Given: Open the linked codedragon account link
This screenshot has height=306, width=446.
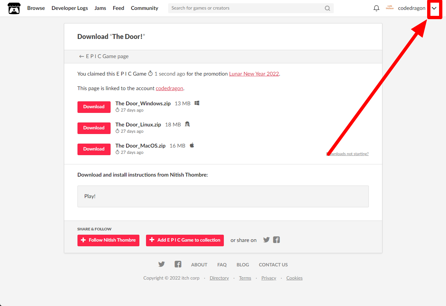Looking at the screenshot, I should coord(170,88).
